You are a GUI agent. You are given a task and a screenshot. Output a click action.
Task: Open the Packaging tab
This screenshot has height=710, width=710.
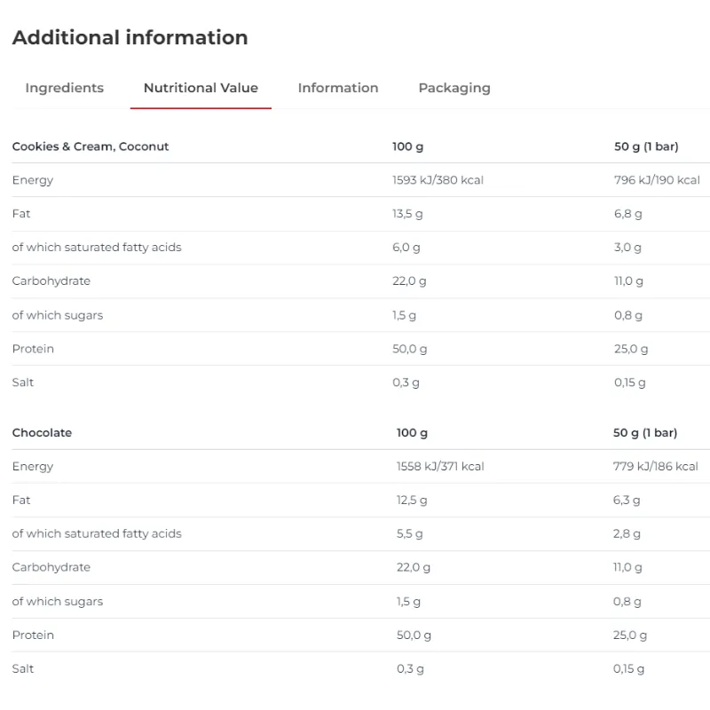click(x=454, y=88)
